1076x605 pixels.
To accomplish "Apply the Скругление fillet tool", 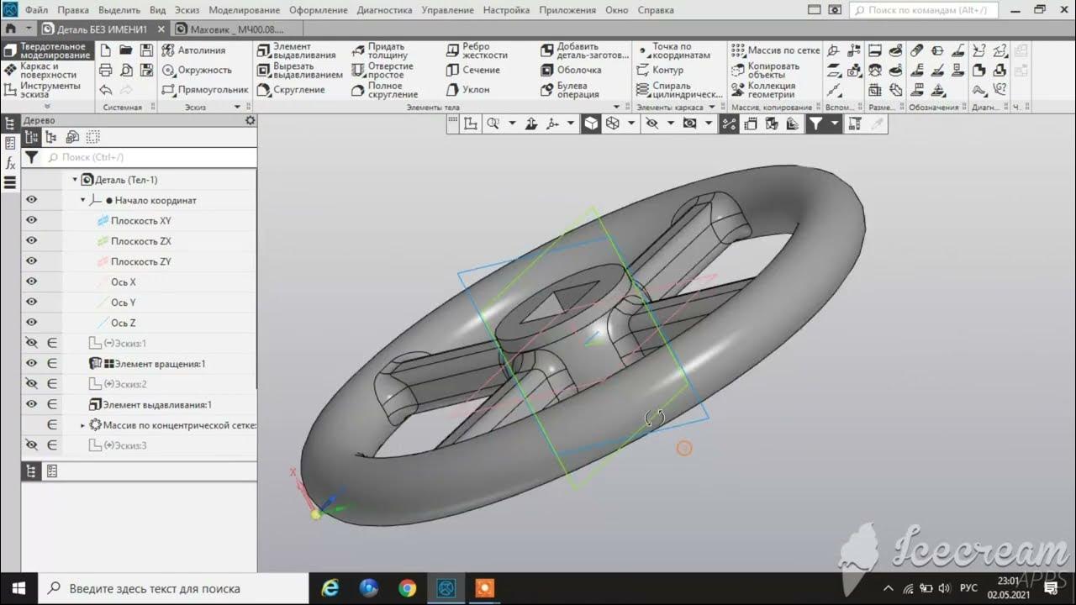I will (x=291, y=89).
